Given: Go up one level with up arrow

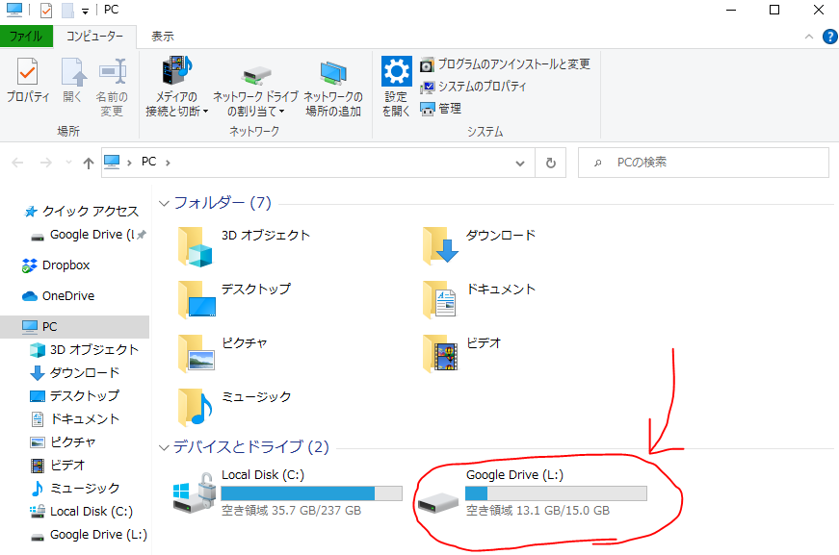Looking at the screenshot, I should (89, 163).
